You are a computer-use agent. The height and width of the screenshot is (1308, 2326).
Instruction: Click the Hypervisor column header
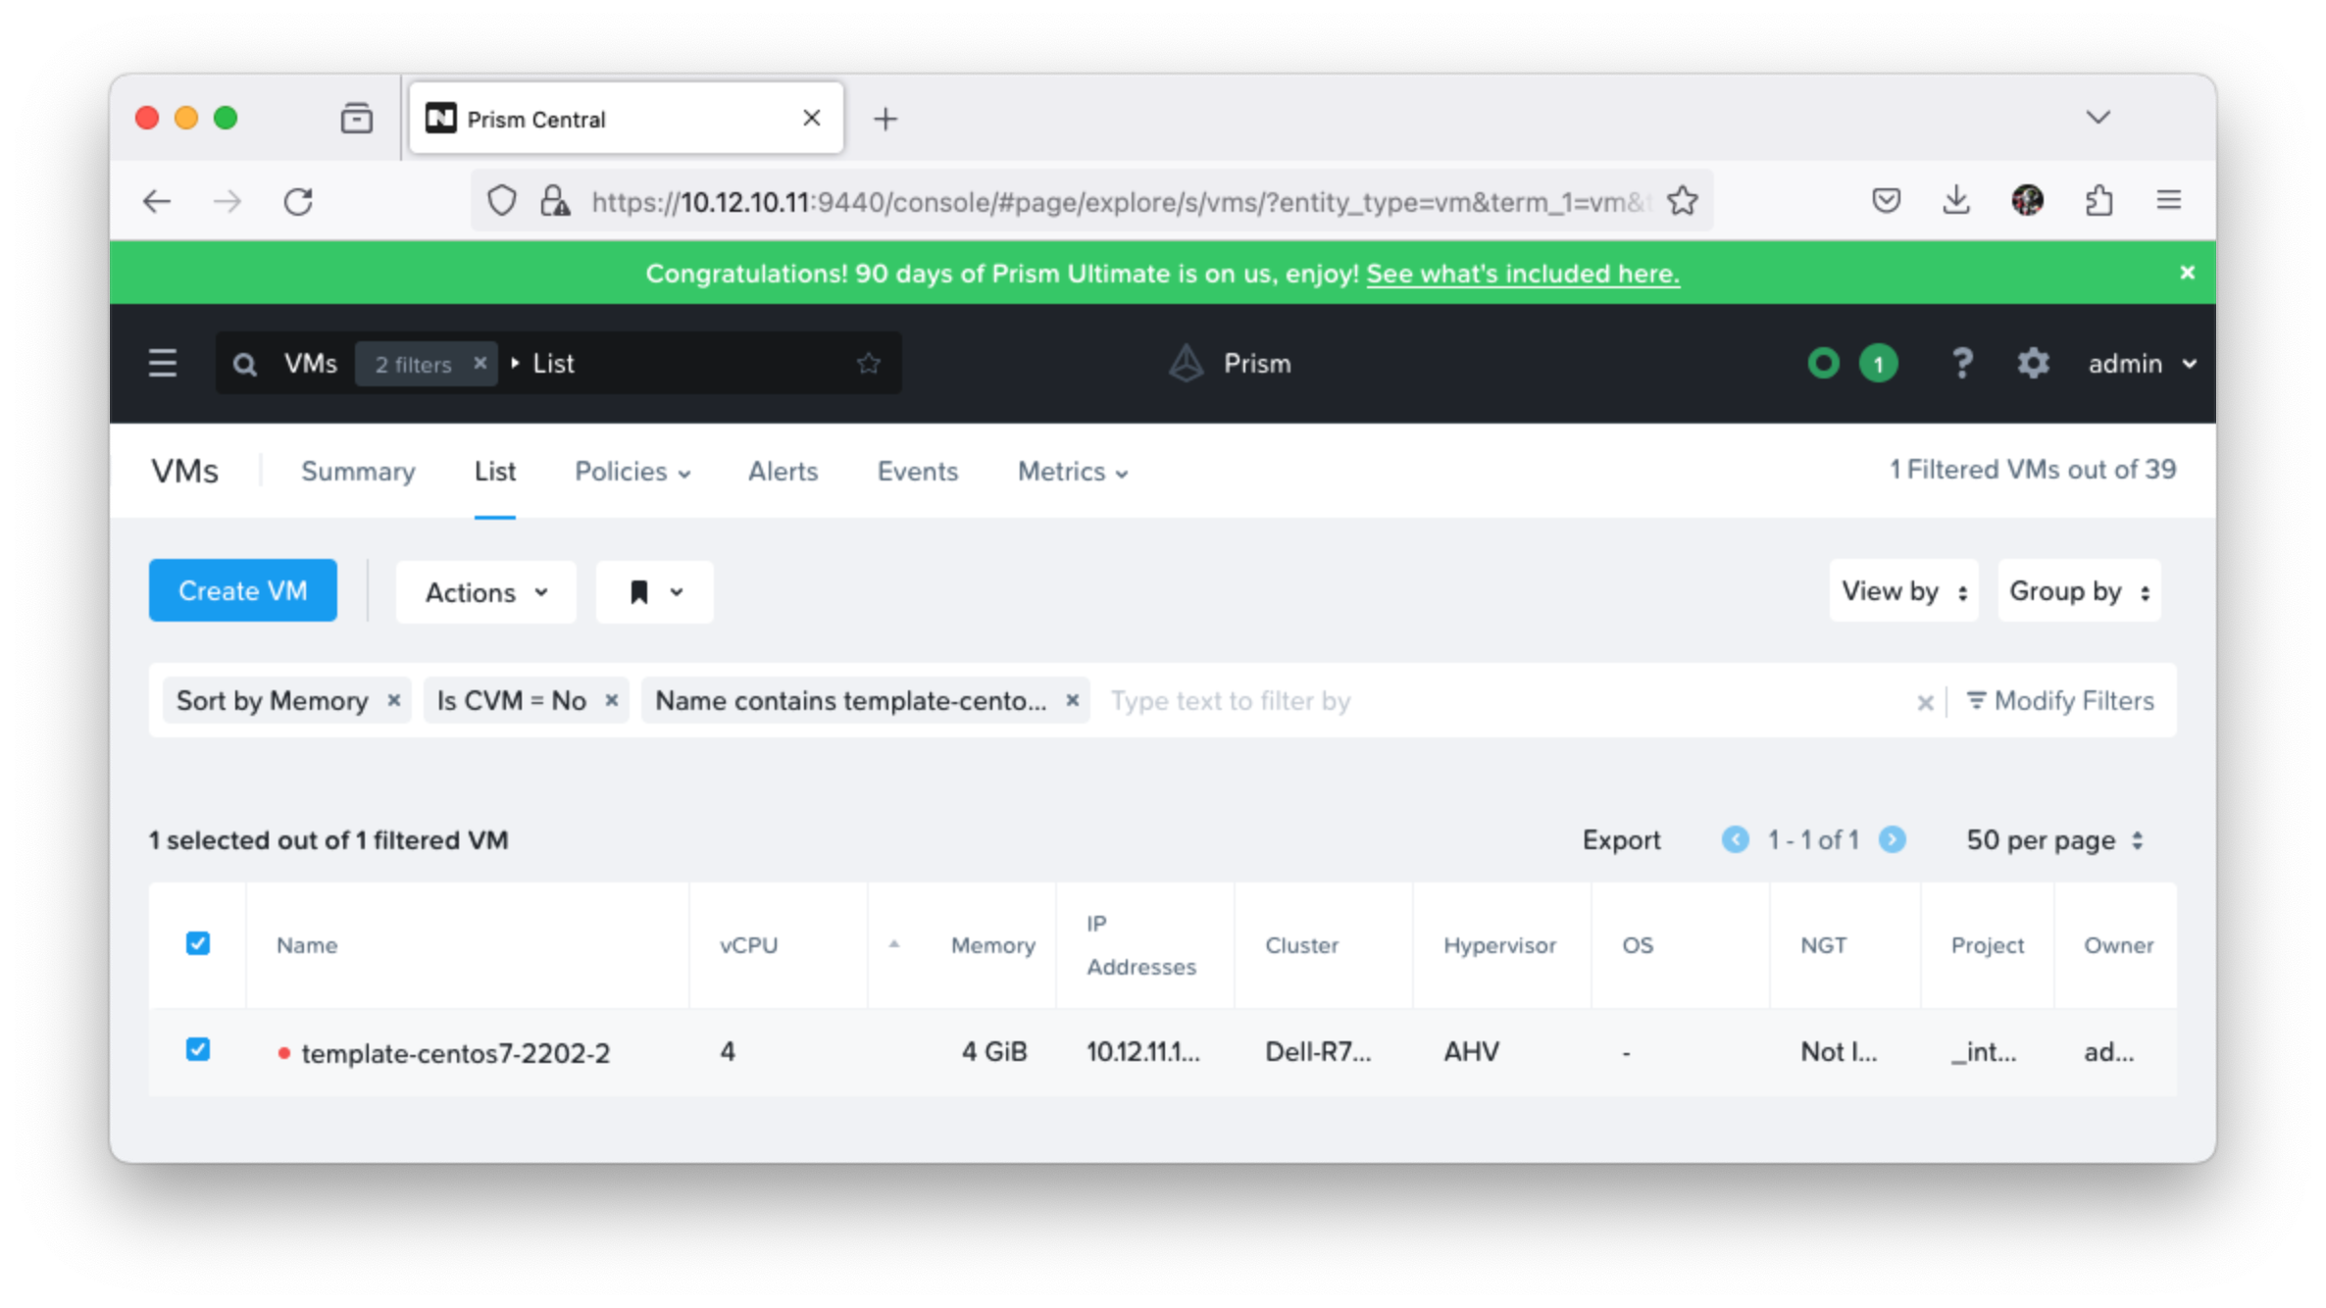coord(1499,945)
